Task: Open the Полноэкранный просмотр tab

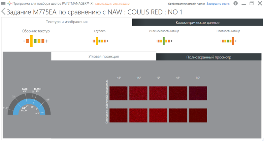Action: pos(209,57)
